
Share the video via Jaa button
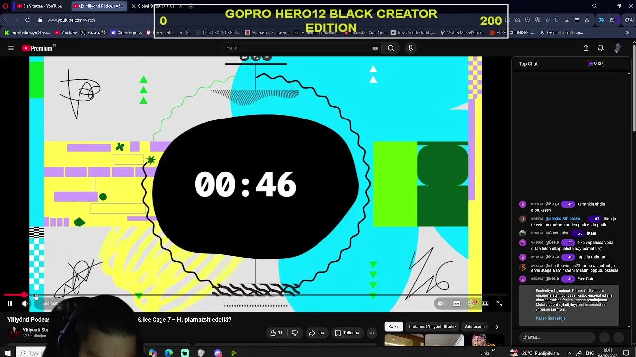coord(317,333)
